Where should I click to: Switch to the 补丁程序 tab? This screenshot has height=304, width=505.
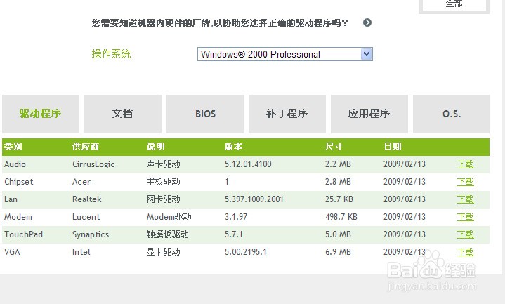287,114
